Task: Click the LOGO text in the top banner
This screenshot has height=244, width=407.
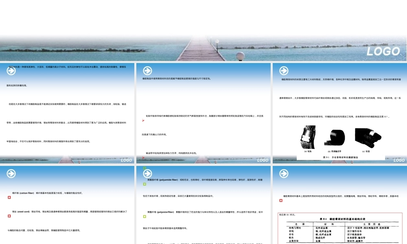Action: tap(383, 51)
